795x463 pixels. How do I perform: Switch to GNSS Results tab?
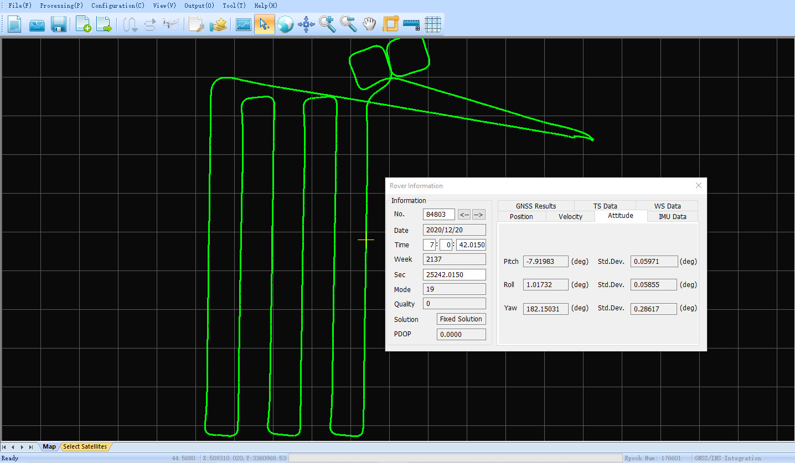pyautogui.click(x=536, y=206)
